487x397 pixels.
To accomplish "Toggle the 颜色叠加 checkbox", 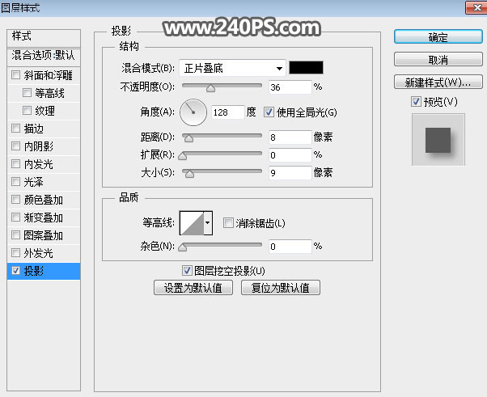I will (15, 199).
